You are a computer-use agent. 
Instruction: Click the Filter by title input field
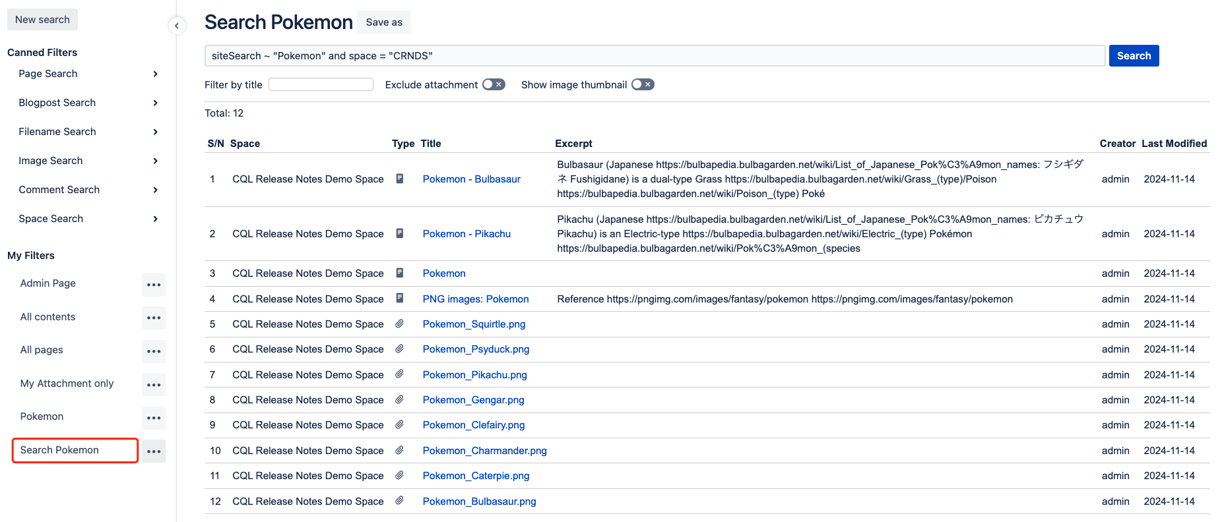pyautogui.click(x=321, y=84)
